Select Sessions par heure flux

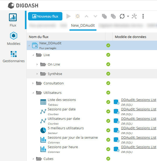(x=63, y=147)
